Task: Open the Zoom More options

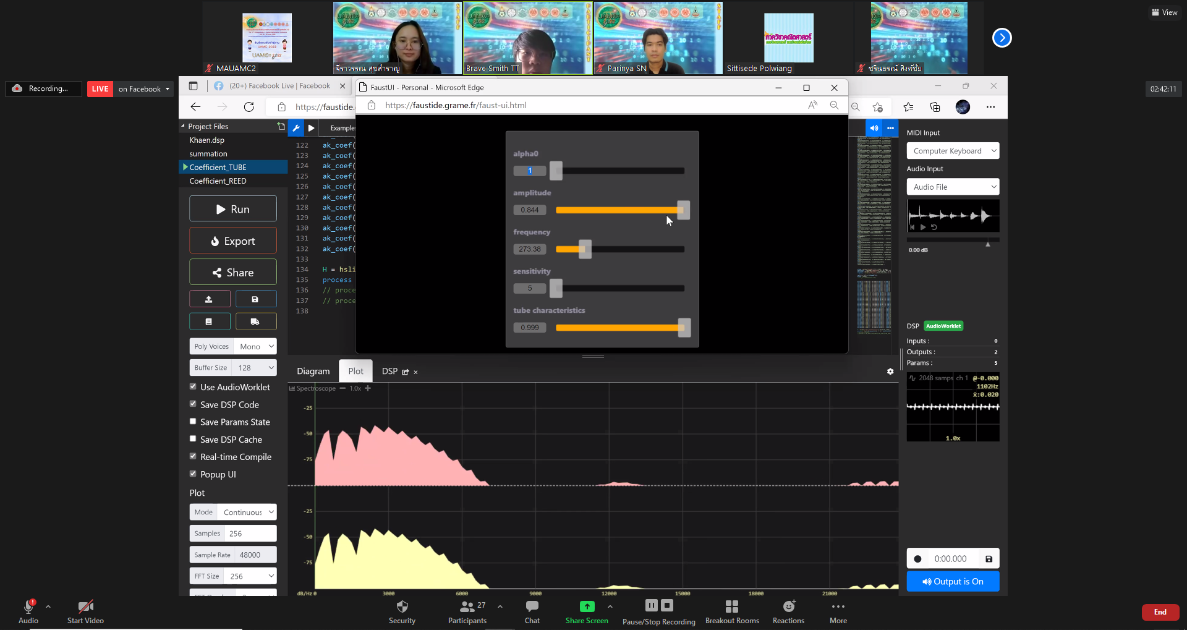Action: (838, 612)
